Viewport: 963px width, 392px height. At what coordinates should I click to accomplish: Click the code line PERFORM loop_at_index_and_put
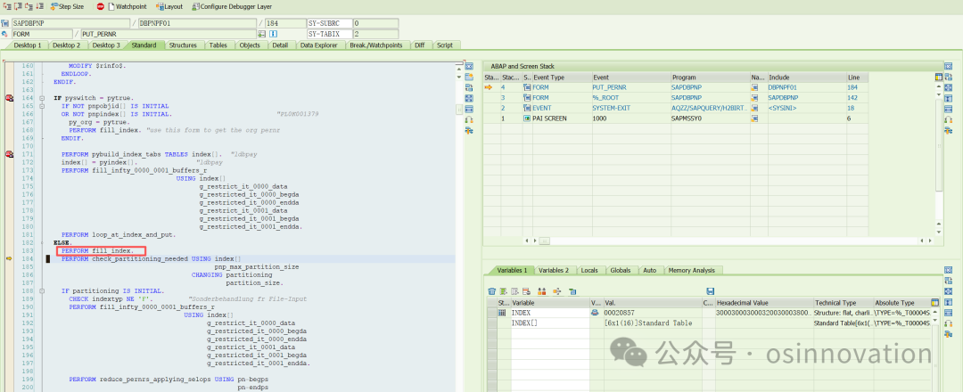tap(119, 235)
